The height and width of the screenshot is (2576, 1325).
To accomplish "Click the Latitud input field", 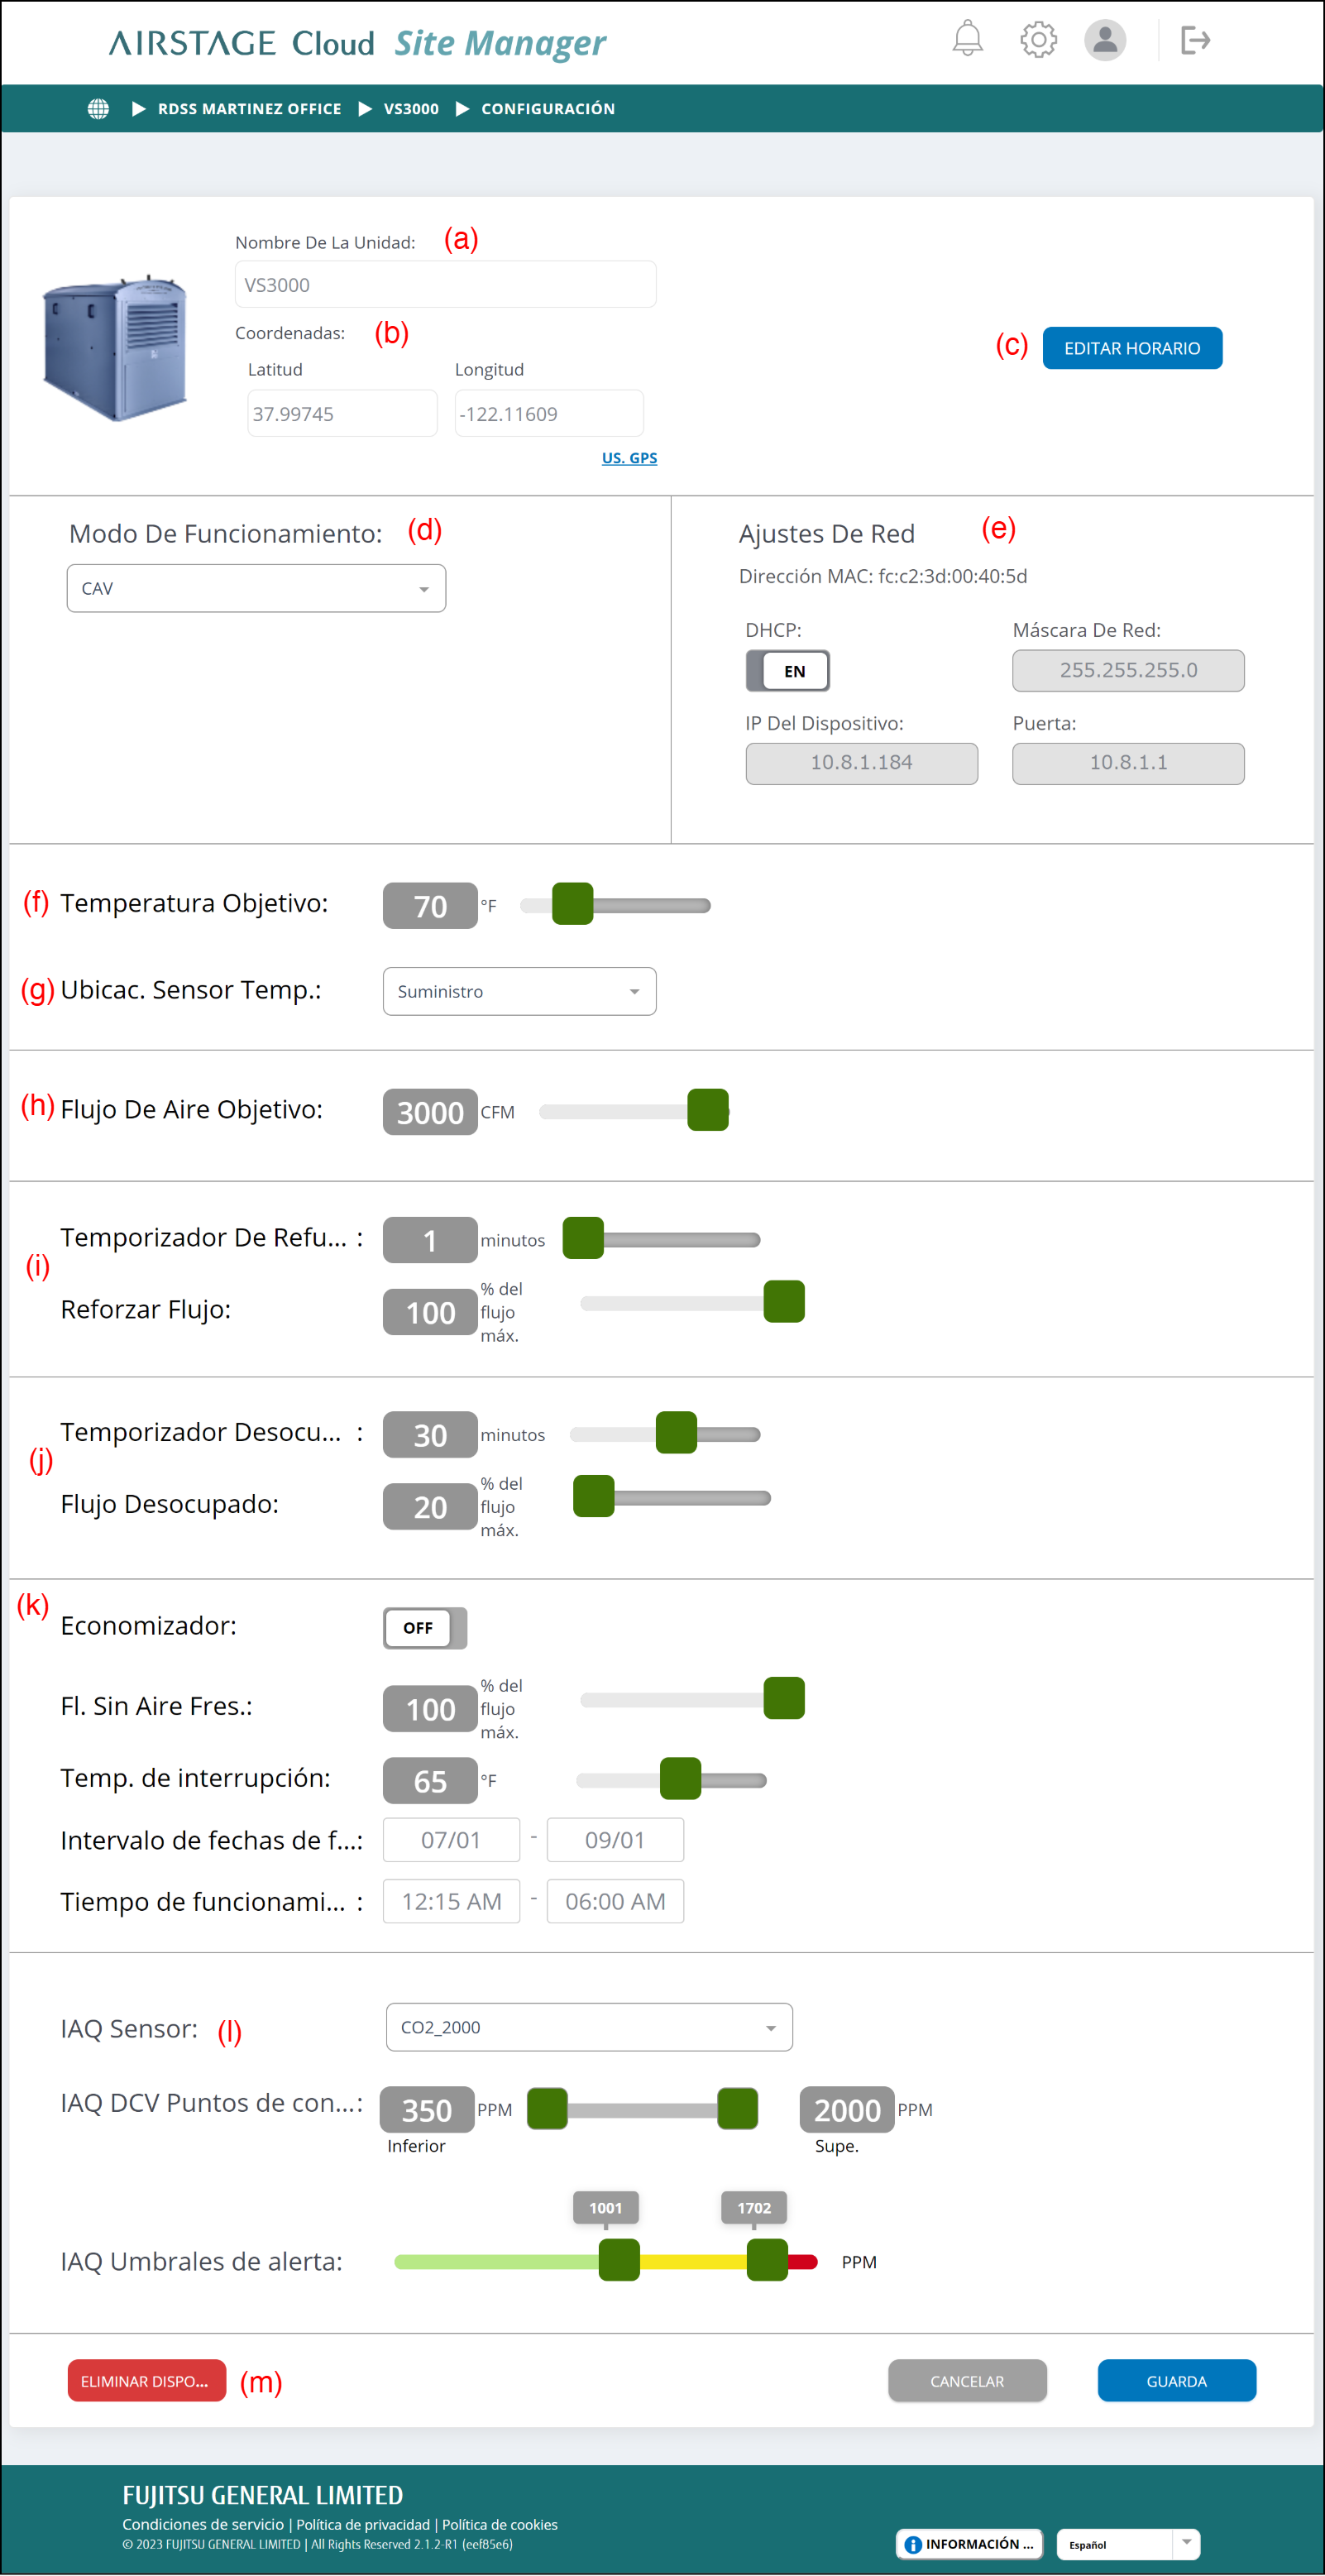I will click(342, 414).
